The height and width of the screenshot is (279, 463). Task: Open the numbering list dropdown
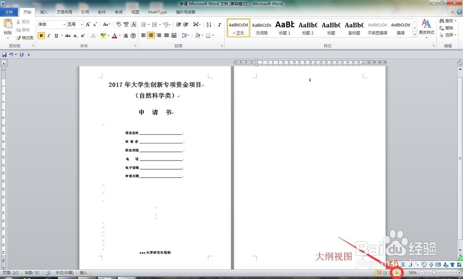click(x=160, y=25)
